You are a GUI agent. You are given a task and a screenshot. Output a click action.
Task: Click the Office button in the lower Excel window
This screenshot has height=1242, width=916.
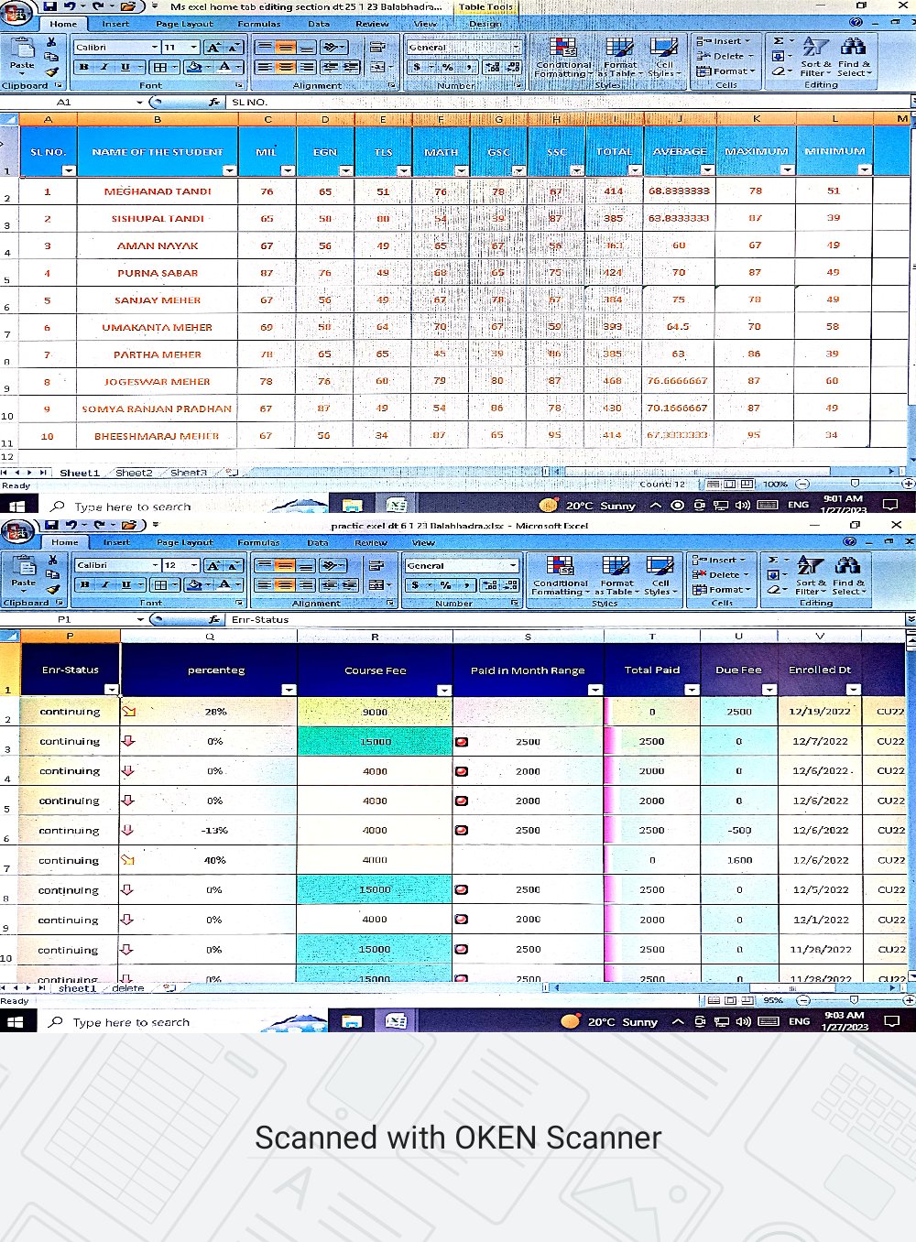coord(18,531)
